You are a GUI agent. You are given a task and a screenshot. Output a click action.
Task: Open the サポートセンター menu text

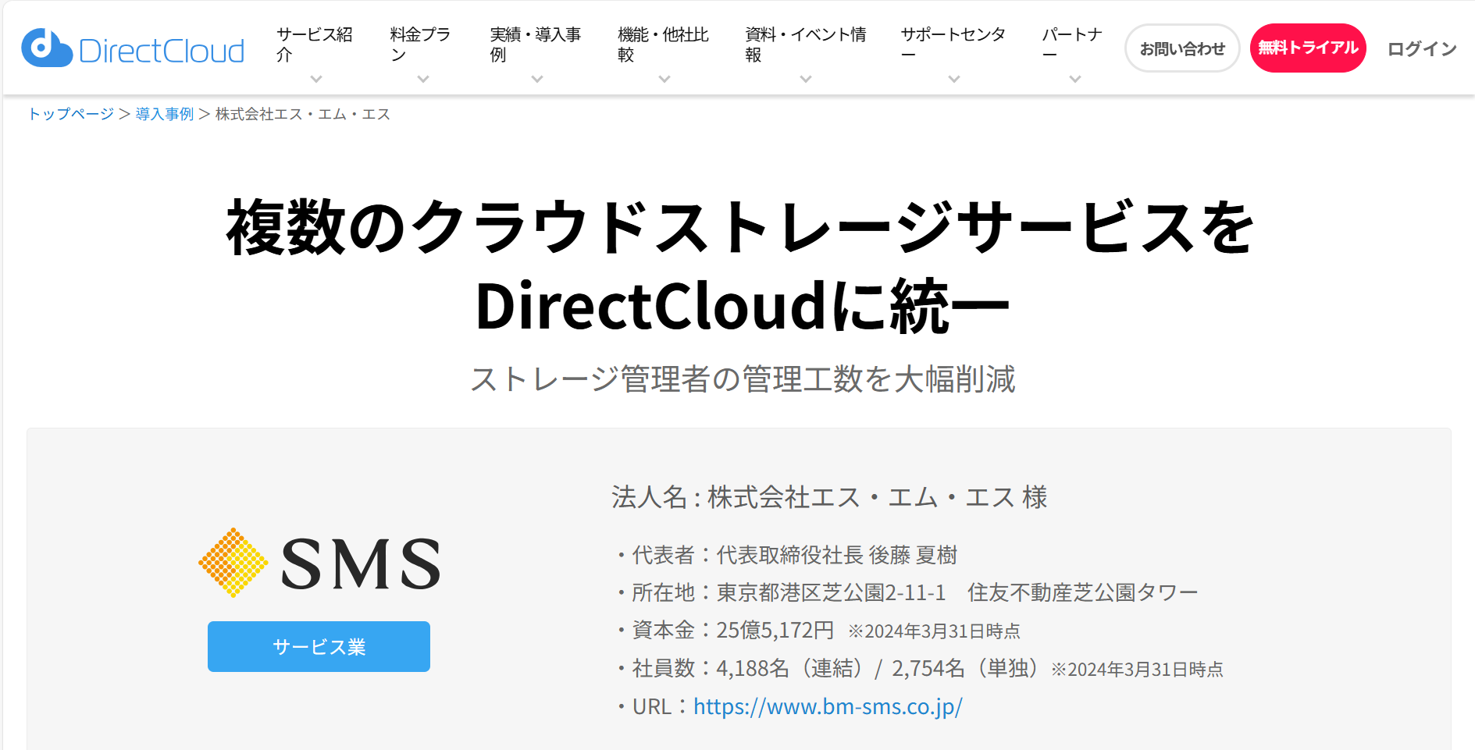coord(953,44)
